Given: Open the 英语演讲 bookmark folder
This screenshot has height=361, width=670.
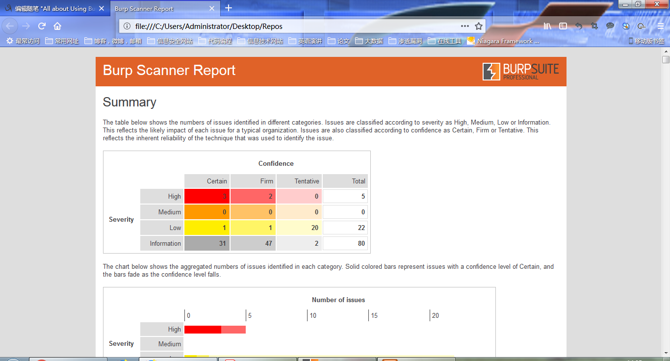Looking at the screenshot, I should point(305,41).
